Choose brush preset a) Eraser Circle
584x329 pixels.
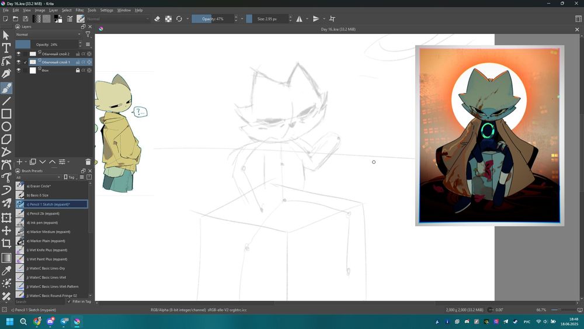coord(51,186)
